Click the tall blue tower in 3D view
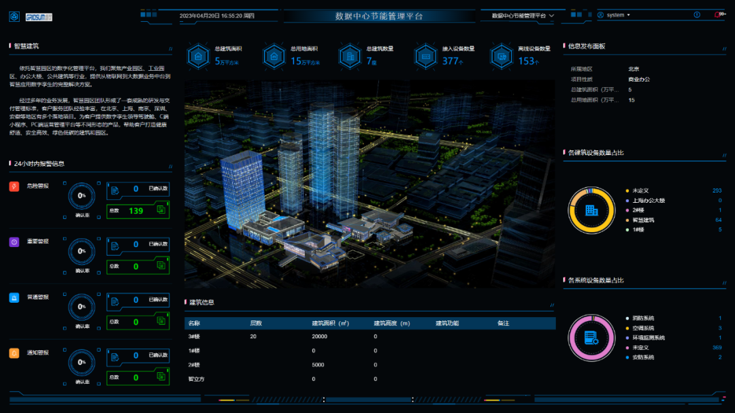The image size is (735, 413). [x=321, y=159]
